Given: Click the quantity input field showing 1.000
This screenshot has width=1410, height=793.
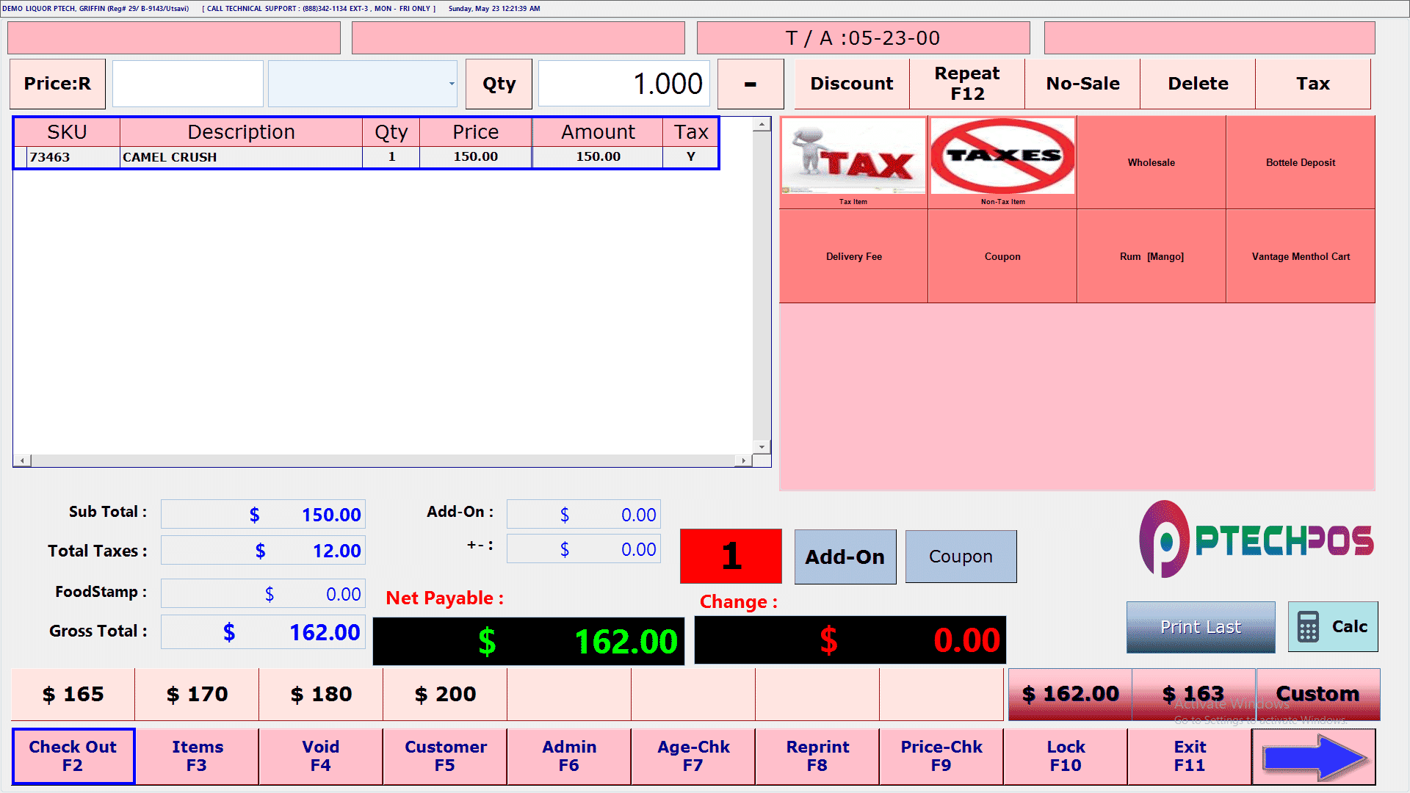Looking at the screenshot, I should (x=623, y=84).
